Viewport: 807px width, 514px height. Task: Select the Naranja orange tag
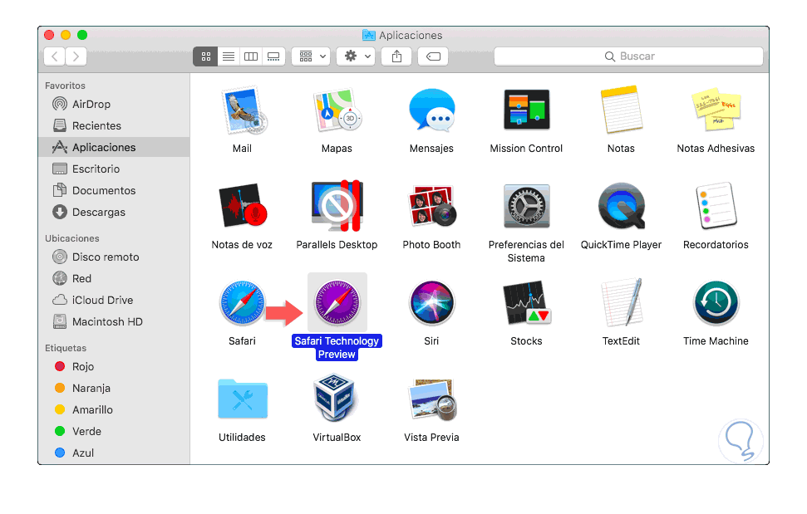pyautogui.click(x=114, y=388)
